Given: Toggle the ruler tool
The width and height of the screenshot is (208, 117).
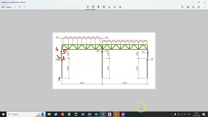Looking at the screenshot, I should pos(115,7).
